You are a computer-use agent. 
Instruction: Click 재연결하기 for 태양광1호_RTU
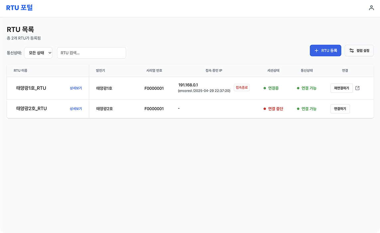pyautogui.click(x=341, y=88)
